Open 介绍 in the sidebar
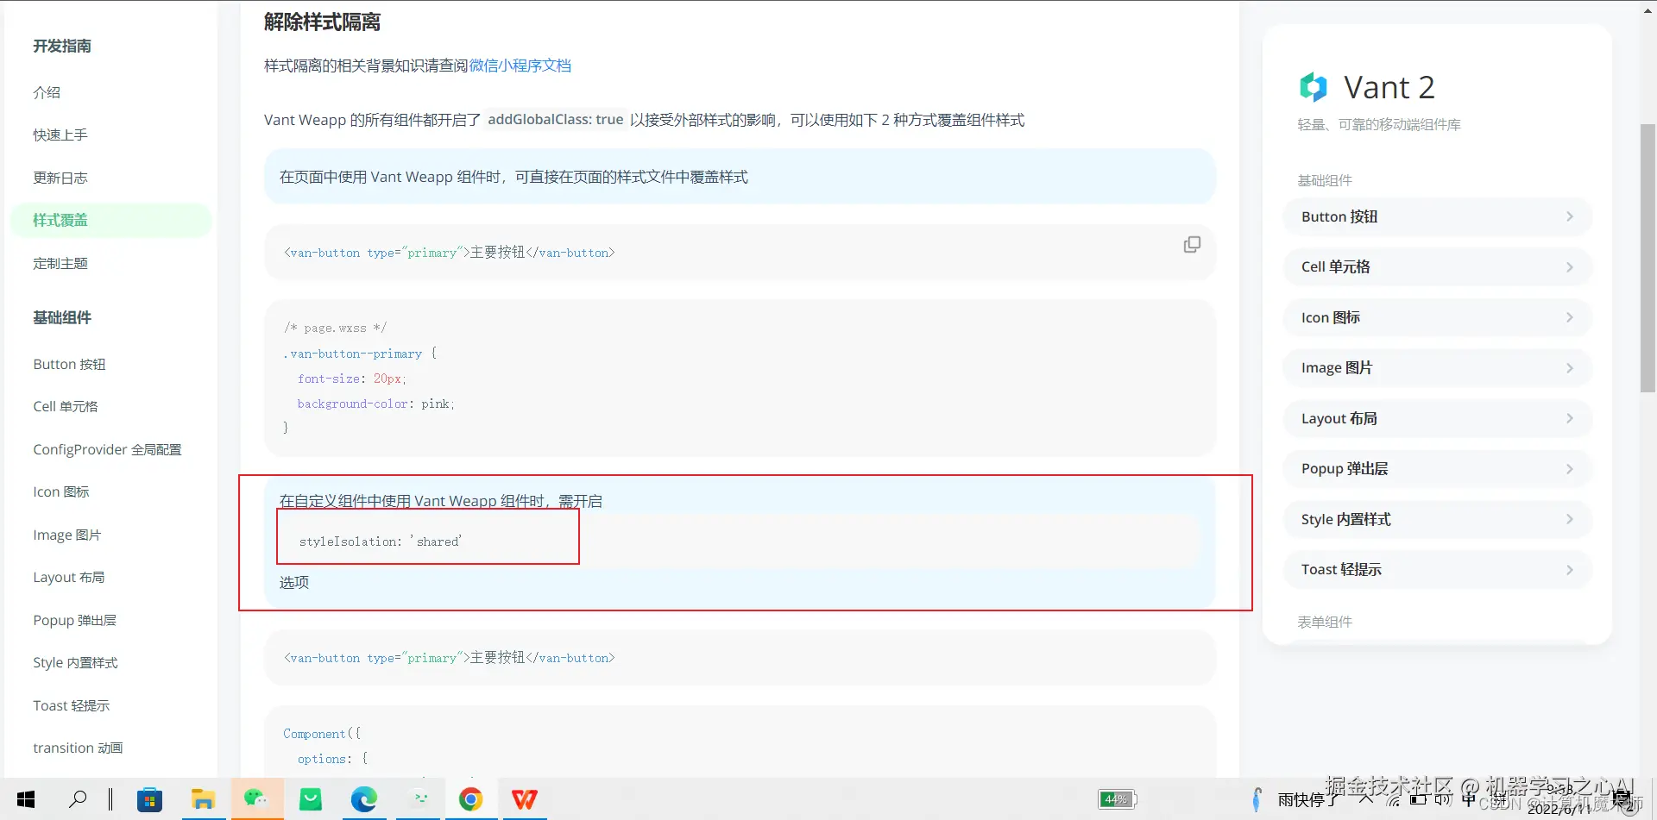Viewport: 1657px width, 820px height. [47, 92]
